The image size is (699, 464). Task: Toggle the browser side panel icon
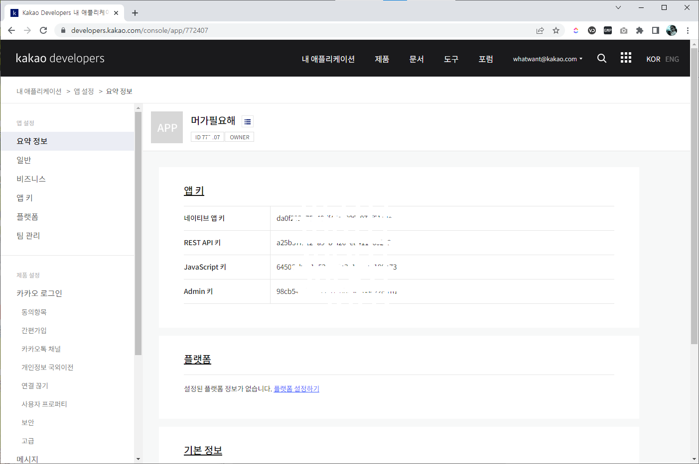click(x=656, y=30)
